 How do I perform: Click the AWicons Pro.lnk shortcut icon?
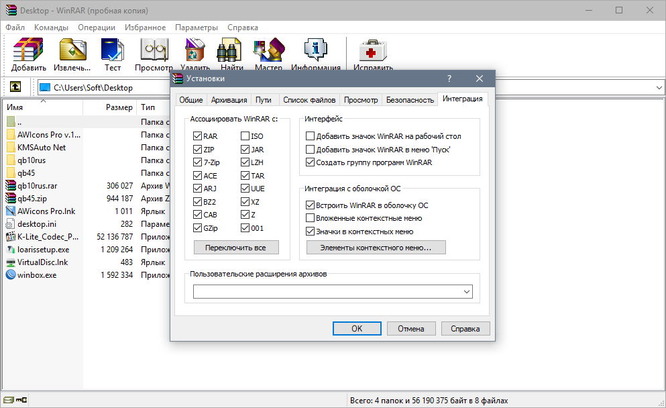[x=11, y=211]
